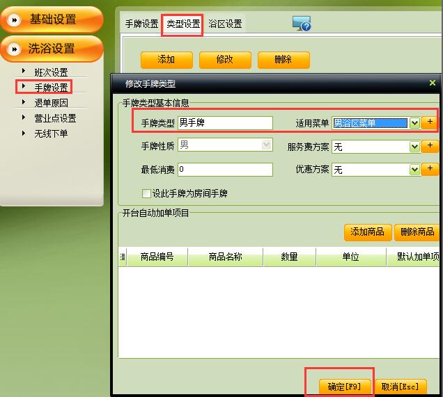Click the 商品编号 column header
Viewport: 443px width, 397px height.
click(157, 257)
